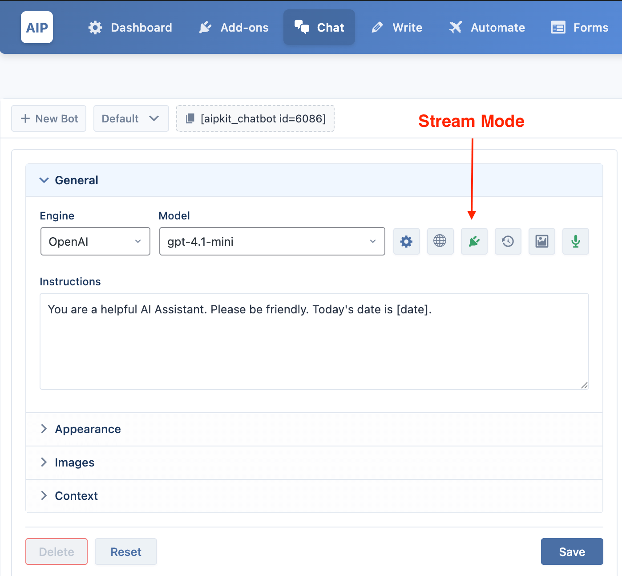
Task: Expand the Appearance section
Action: pos(314,429)
